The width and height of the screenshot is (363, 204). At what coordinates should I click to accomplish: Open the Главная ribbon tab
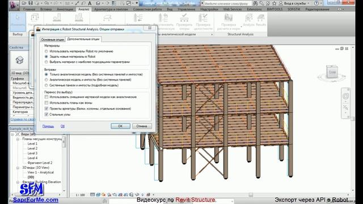[29, 9]
